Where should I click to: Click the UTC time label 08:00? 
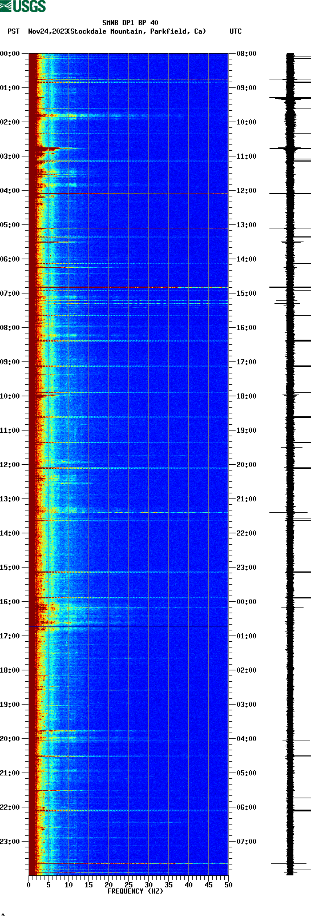[x=246, y=54]
